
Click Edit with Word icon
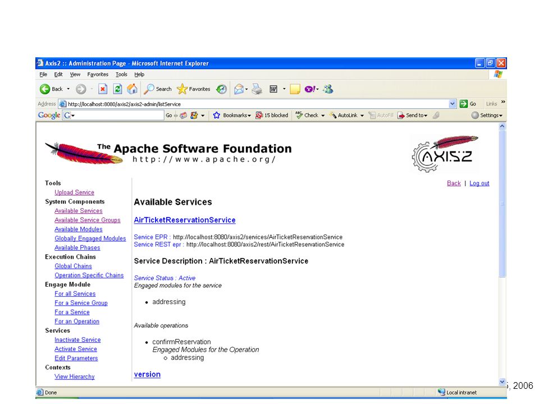(x=273, y=89)
